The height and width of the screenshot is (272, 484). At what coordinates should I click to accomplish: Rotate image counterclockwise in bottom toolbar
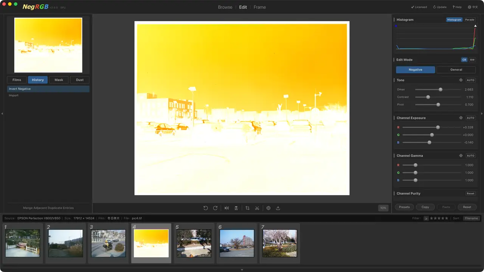tap(206, 208)
